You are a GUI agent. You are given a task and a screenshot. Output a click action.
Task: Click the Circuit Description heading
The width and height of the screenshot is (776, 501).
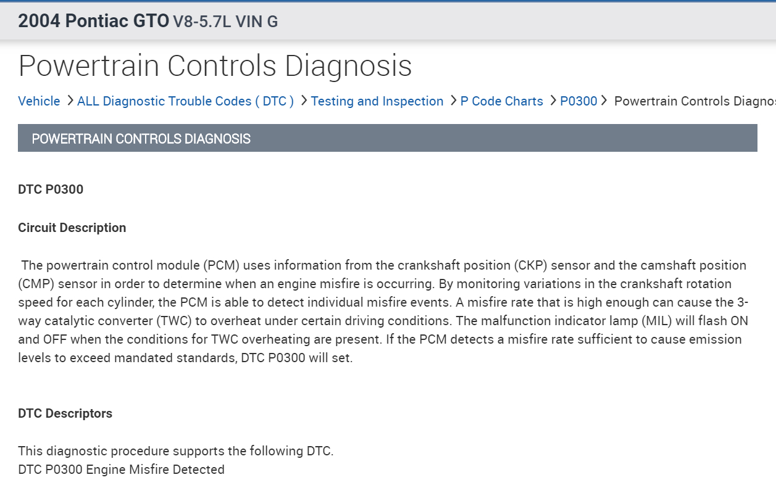pyautogui.click(x=72, y=228)
